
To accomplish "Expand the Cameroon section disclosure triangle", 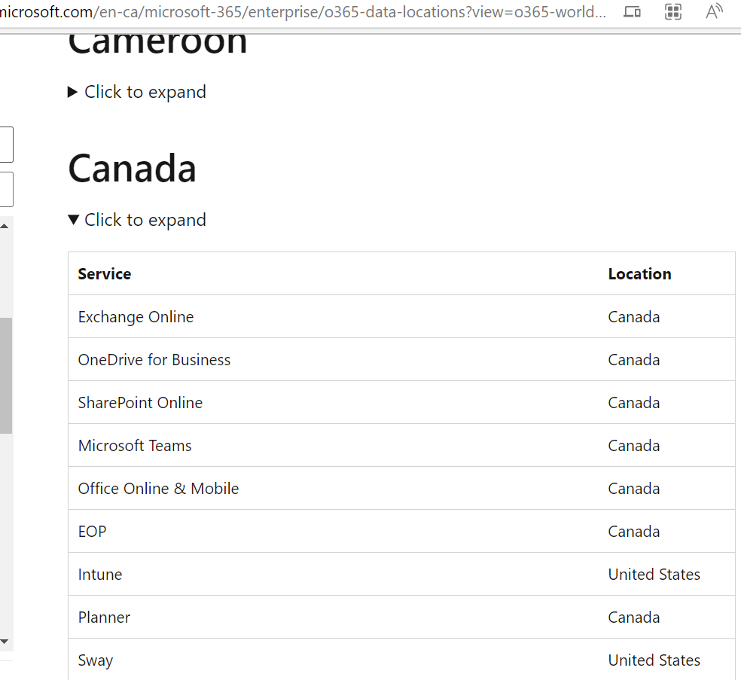I will 72,92.
